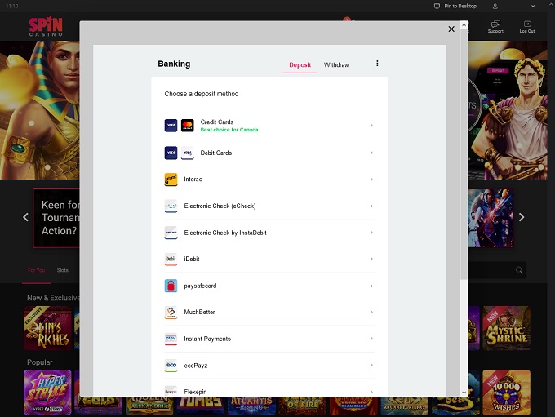The width and height of the screenshot is (555, 417).
Task: Choose Electronic Check by InstaDebit method
Action: click(x=225, y=233)
